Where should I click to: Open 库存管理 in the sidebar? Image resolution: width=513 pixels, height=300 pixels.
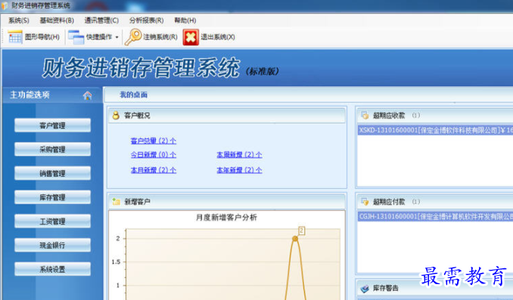52,197
